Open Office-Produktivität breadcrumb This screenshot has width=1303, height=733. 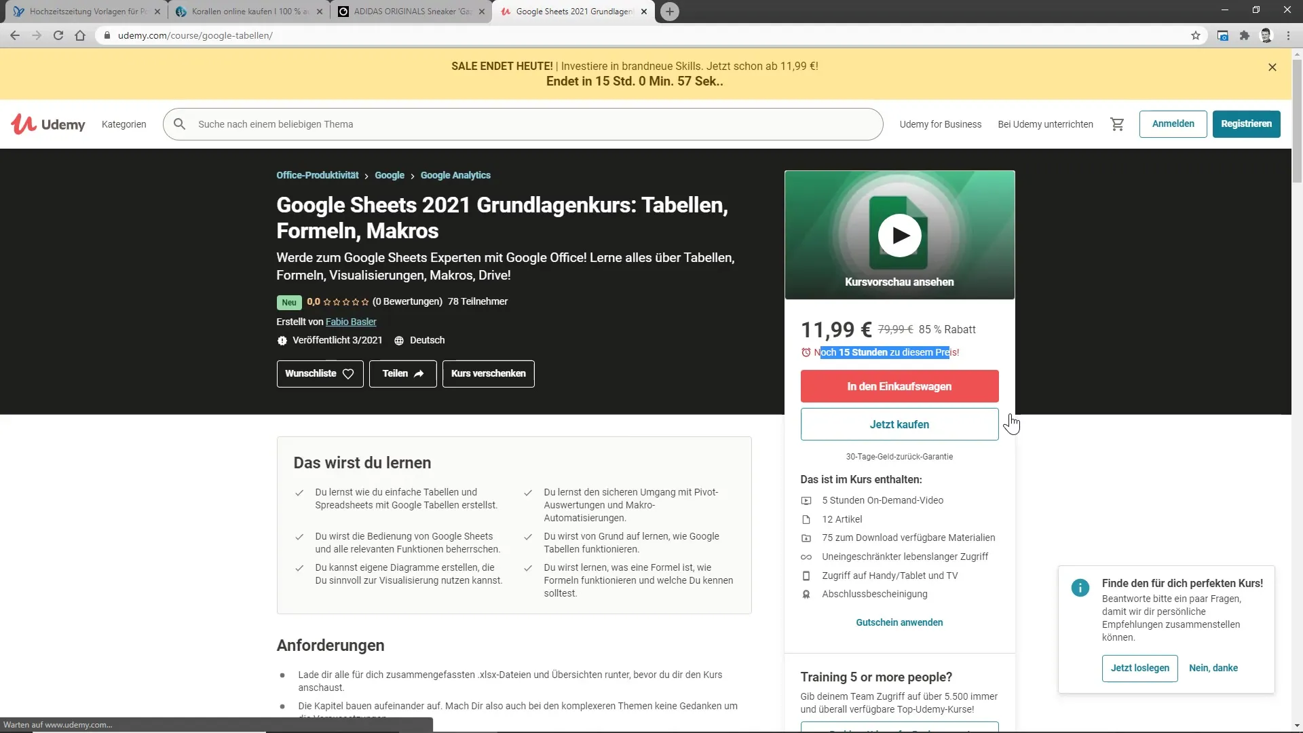pyautogui.click(x=317, y=175)
